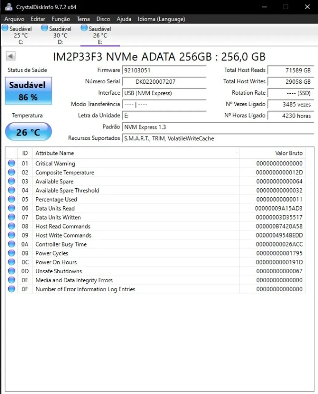318x394 pixels.
Task: Click raw value 00000000001795
Action: [279, 253]
